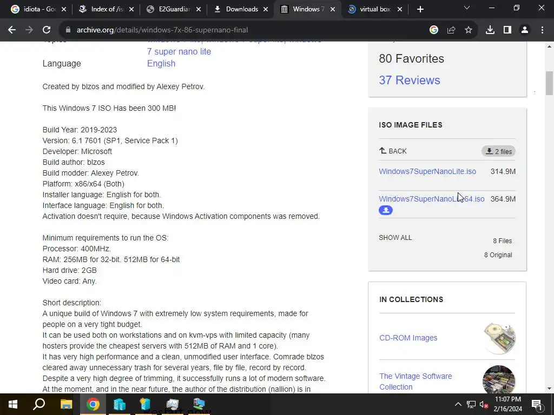This screenshot has width=554, height=415.
Task: Close the idiota Google tab
Action: point(64,10)
